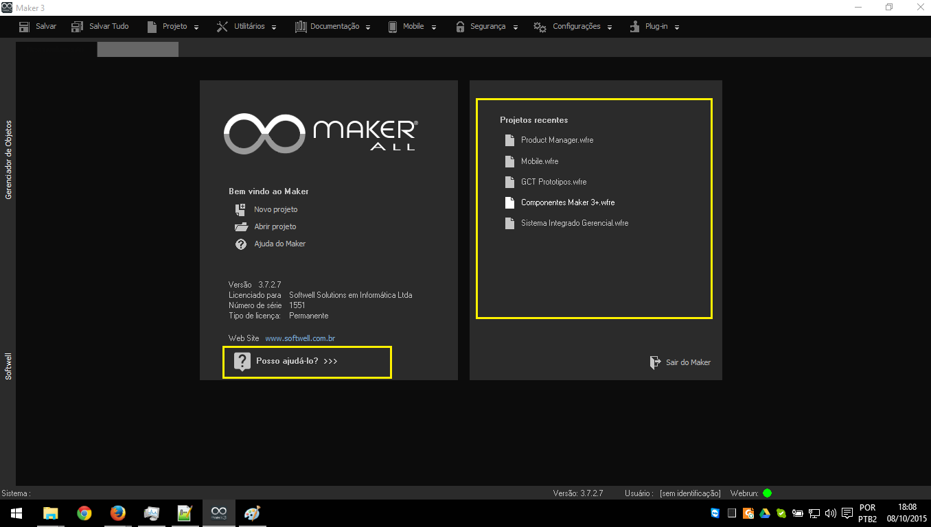This screenshot has height=527, width=931.
Task: Open the Paint palette taskbar icon
Action: click(x=252, y=513)
